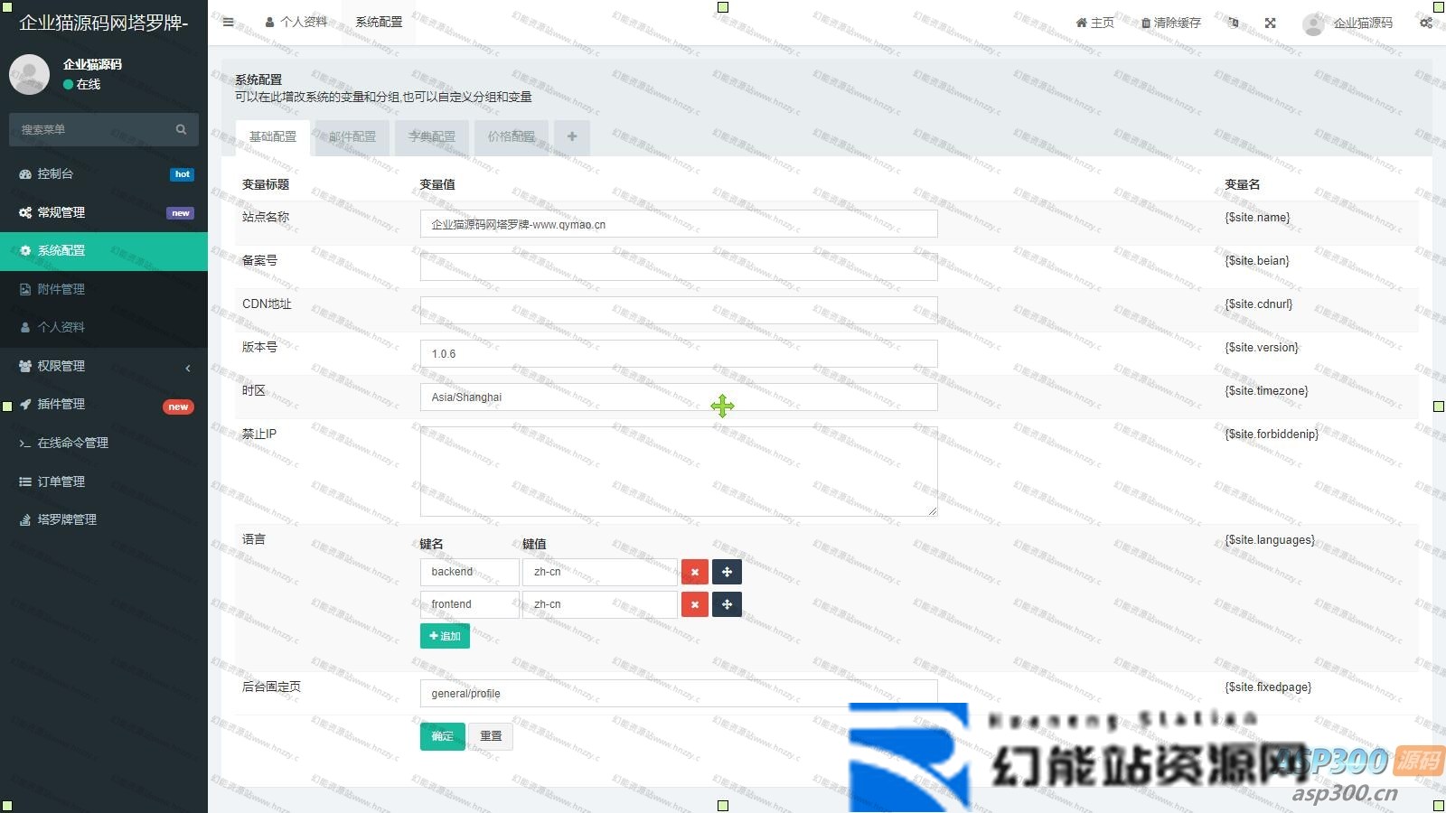This screenshot has height=813, width=1446.
Task: Open the settings gears icon at top right
Action: (x=1425, y=23)
